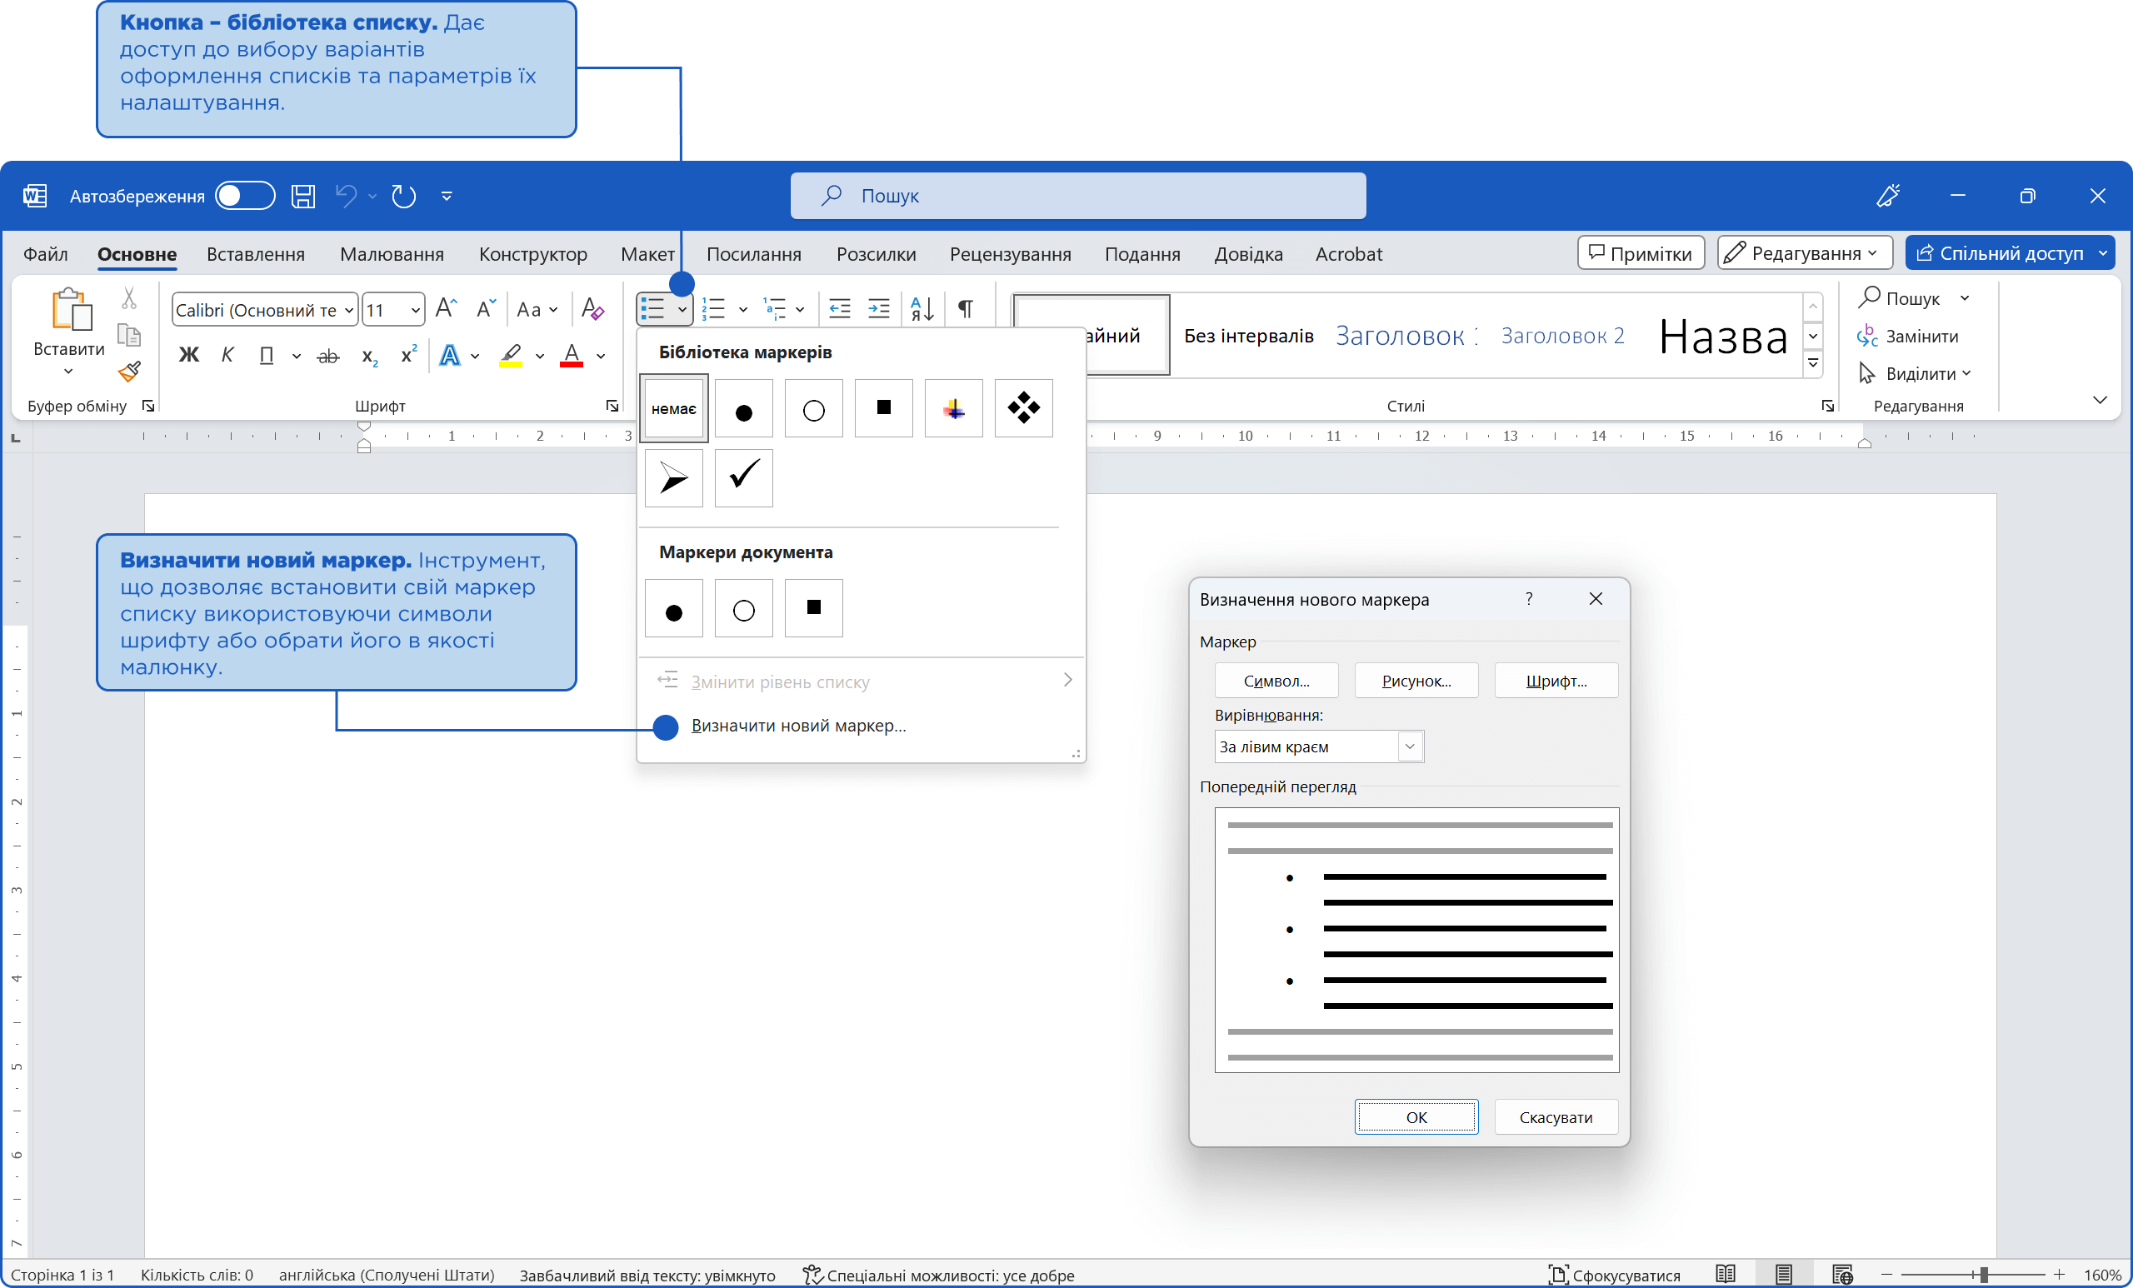Choose the arrow bullet in marker library
The height and width of the screenshot is (1288, 2133).
673,477
